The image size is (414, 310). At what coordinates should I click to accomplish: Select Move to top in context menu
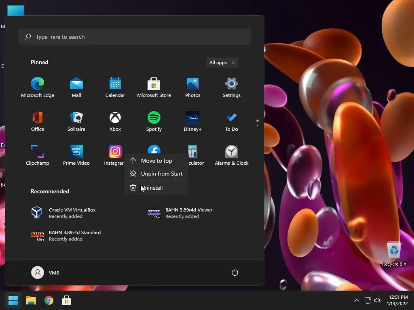156,161
